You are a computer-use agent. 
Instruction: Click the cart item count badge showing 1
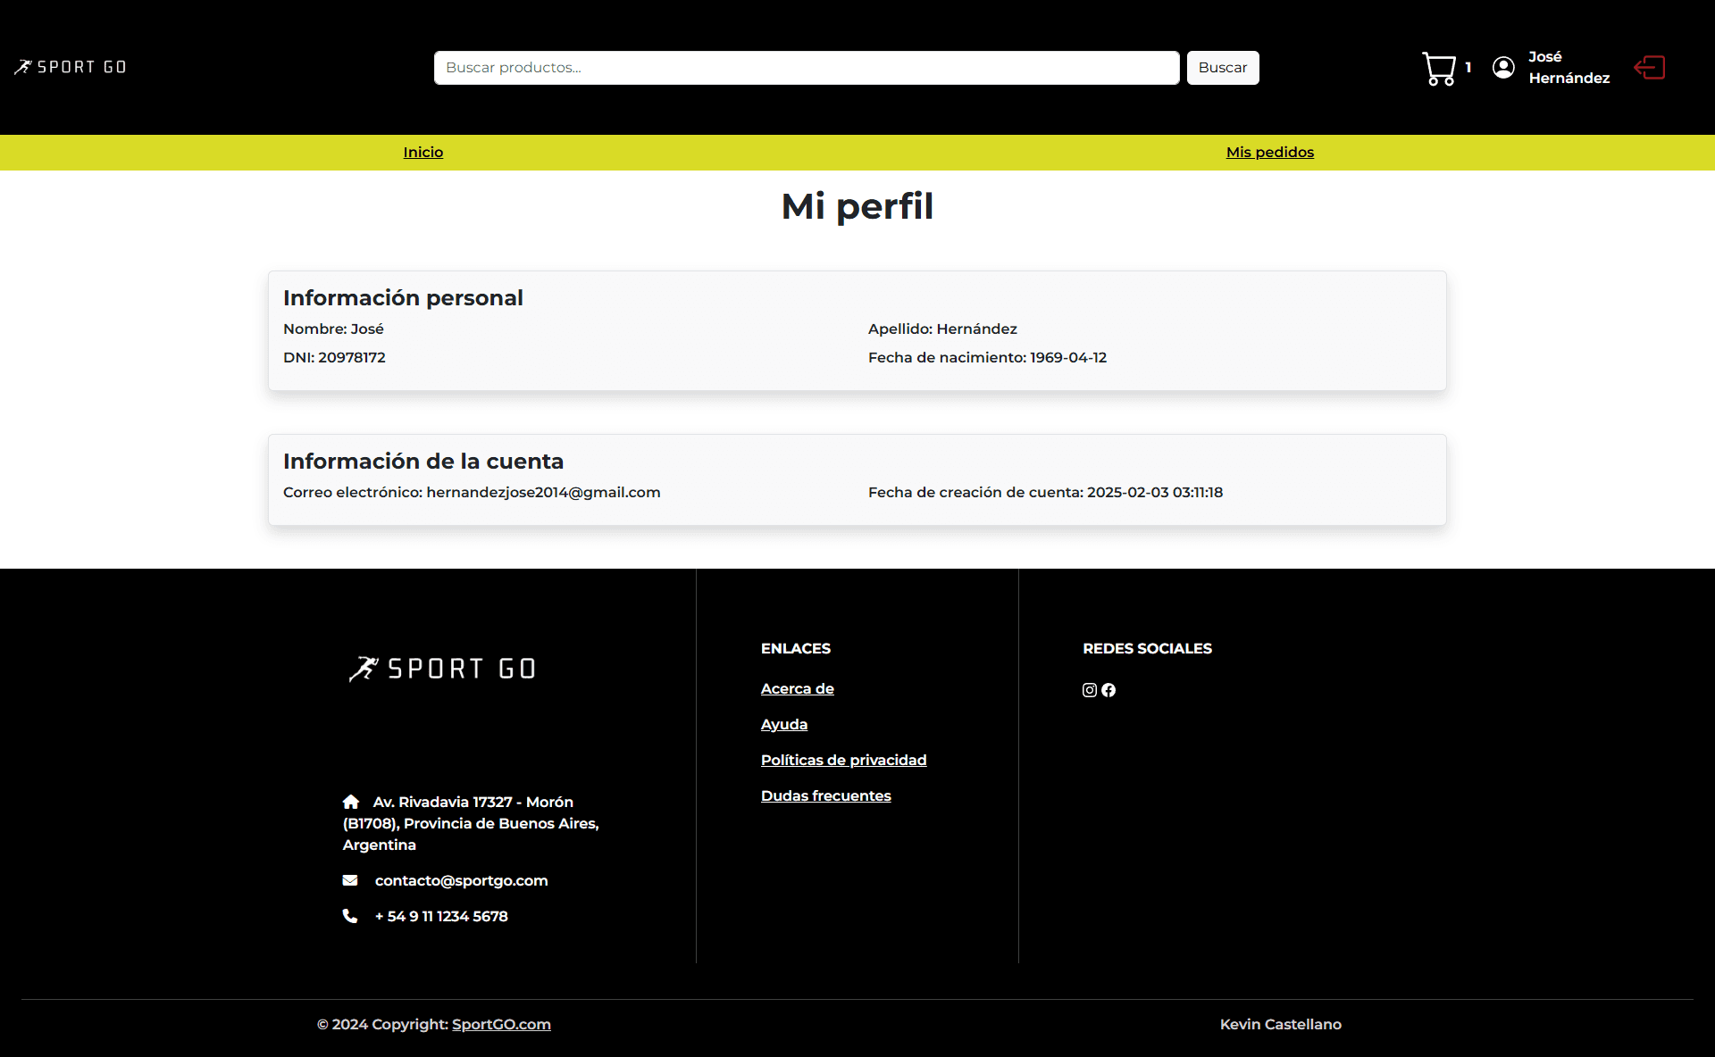pos(1469,67)
